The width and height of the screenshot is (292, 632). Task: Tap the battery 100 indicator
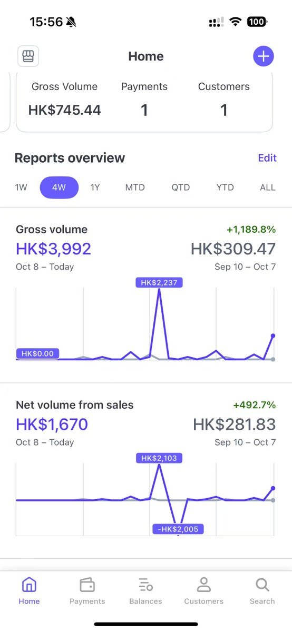click(x=257, y=22)
